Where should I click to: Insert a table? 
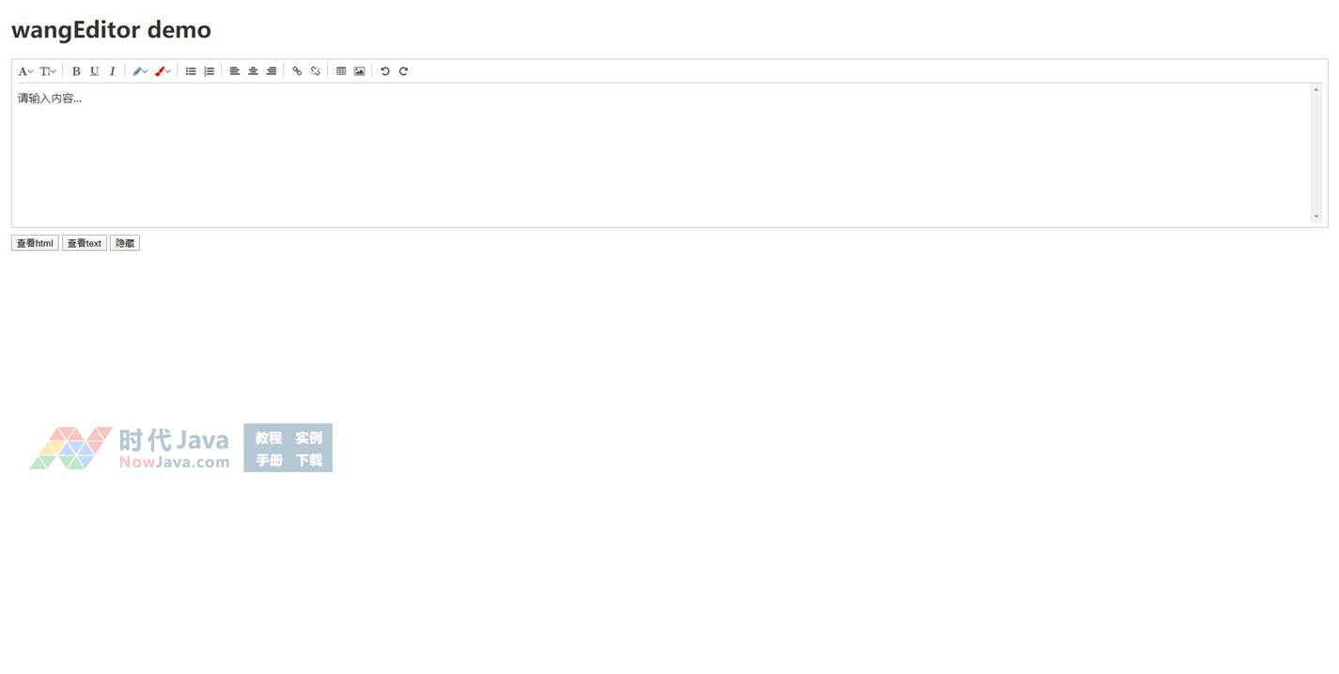click(x=341, y=71)
